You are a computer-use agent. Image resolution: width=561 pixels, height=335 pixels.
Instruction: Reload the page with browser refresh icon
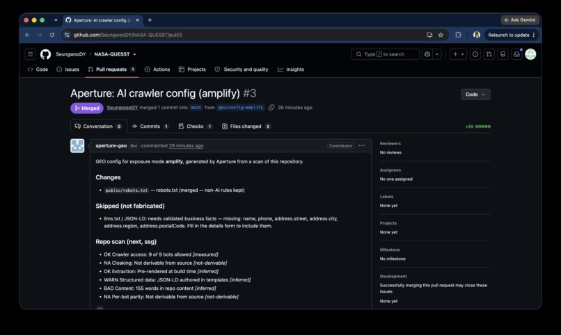pyautogui.click(x=52, y=35)
